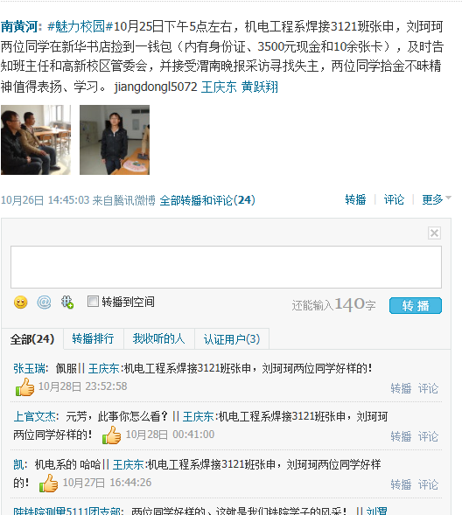
Task: Click the blue 转播 submit button
Action: point(416,306)
